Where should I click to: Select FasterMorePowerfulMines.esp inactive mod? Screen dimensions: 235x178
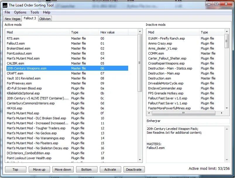(186, 108)
